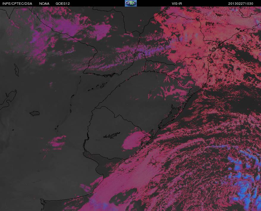
Task: Click the oval pink cloud over eastern Uruguay
Action: pos(133,140)
